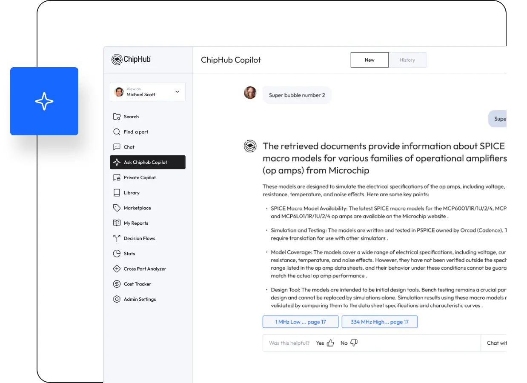Open the Ask Chiphub Copilot menu item
Image resolution: width=527 pixels, height=383 pixels.
(147, 162)
